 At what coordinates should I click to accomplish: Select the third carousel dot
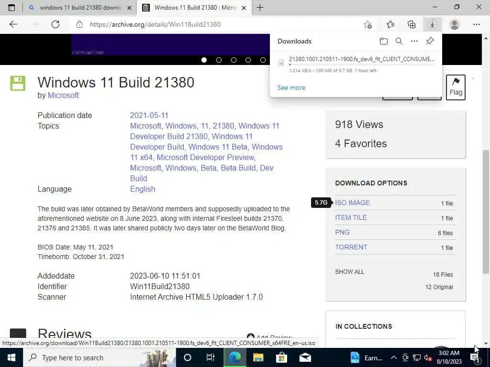tap(234, 60)
